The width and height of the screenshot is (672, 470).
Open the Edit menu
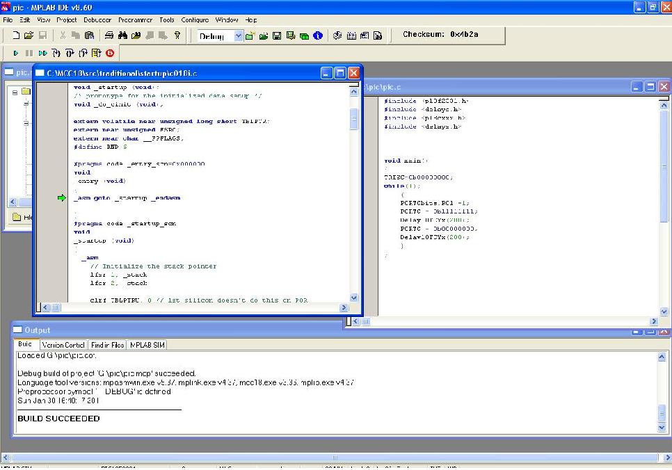click(25, 20)
